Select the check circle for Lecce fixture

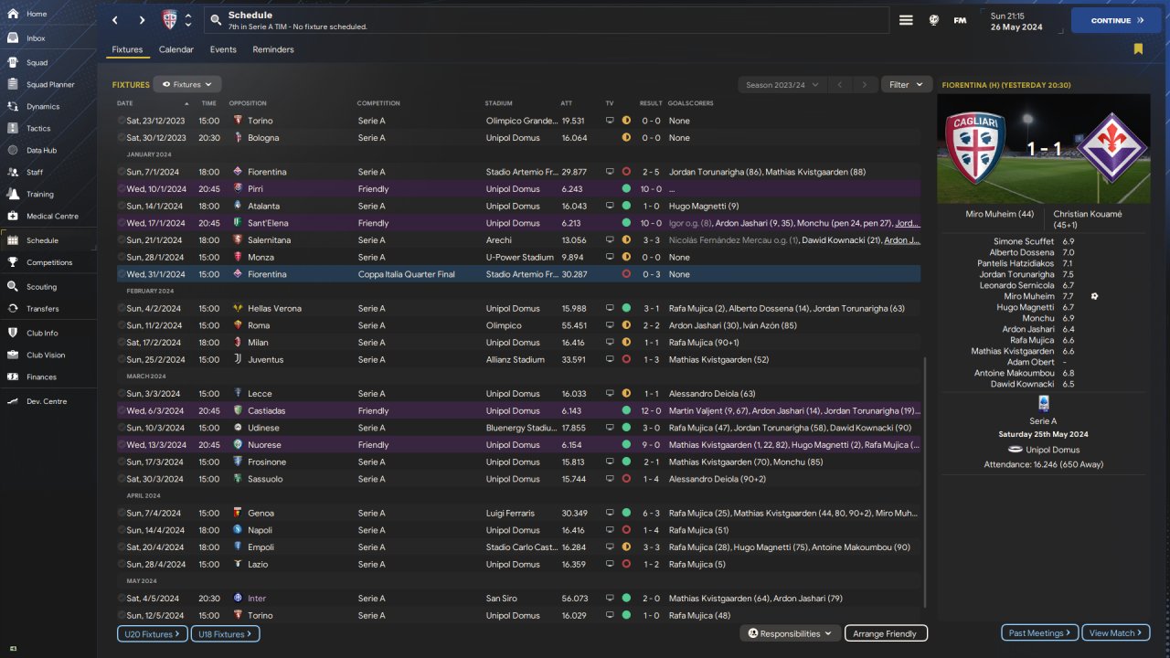(x=122, y=394)
